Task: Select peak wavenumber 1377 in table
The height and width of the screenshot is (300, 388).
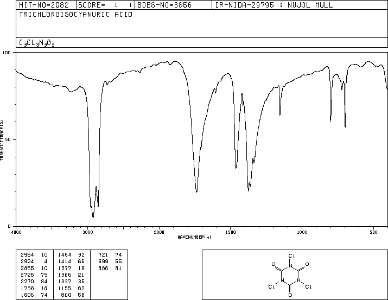Action: 65,268
